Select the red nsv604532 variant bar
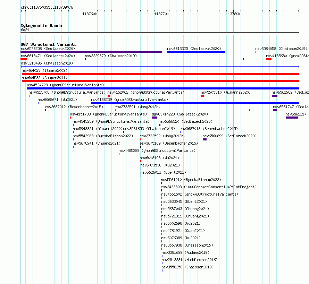 [x=160, y=81]
